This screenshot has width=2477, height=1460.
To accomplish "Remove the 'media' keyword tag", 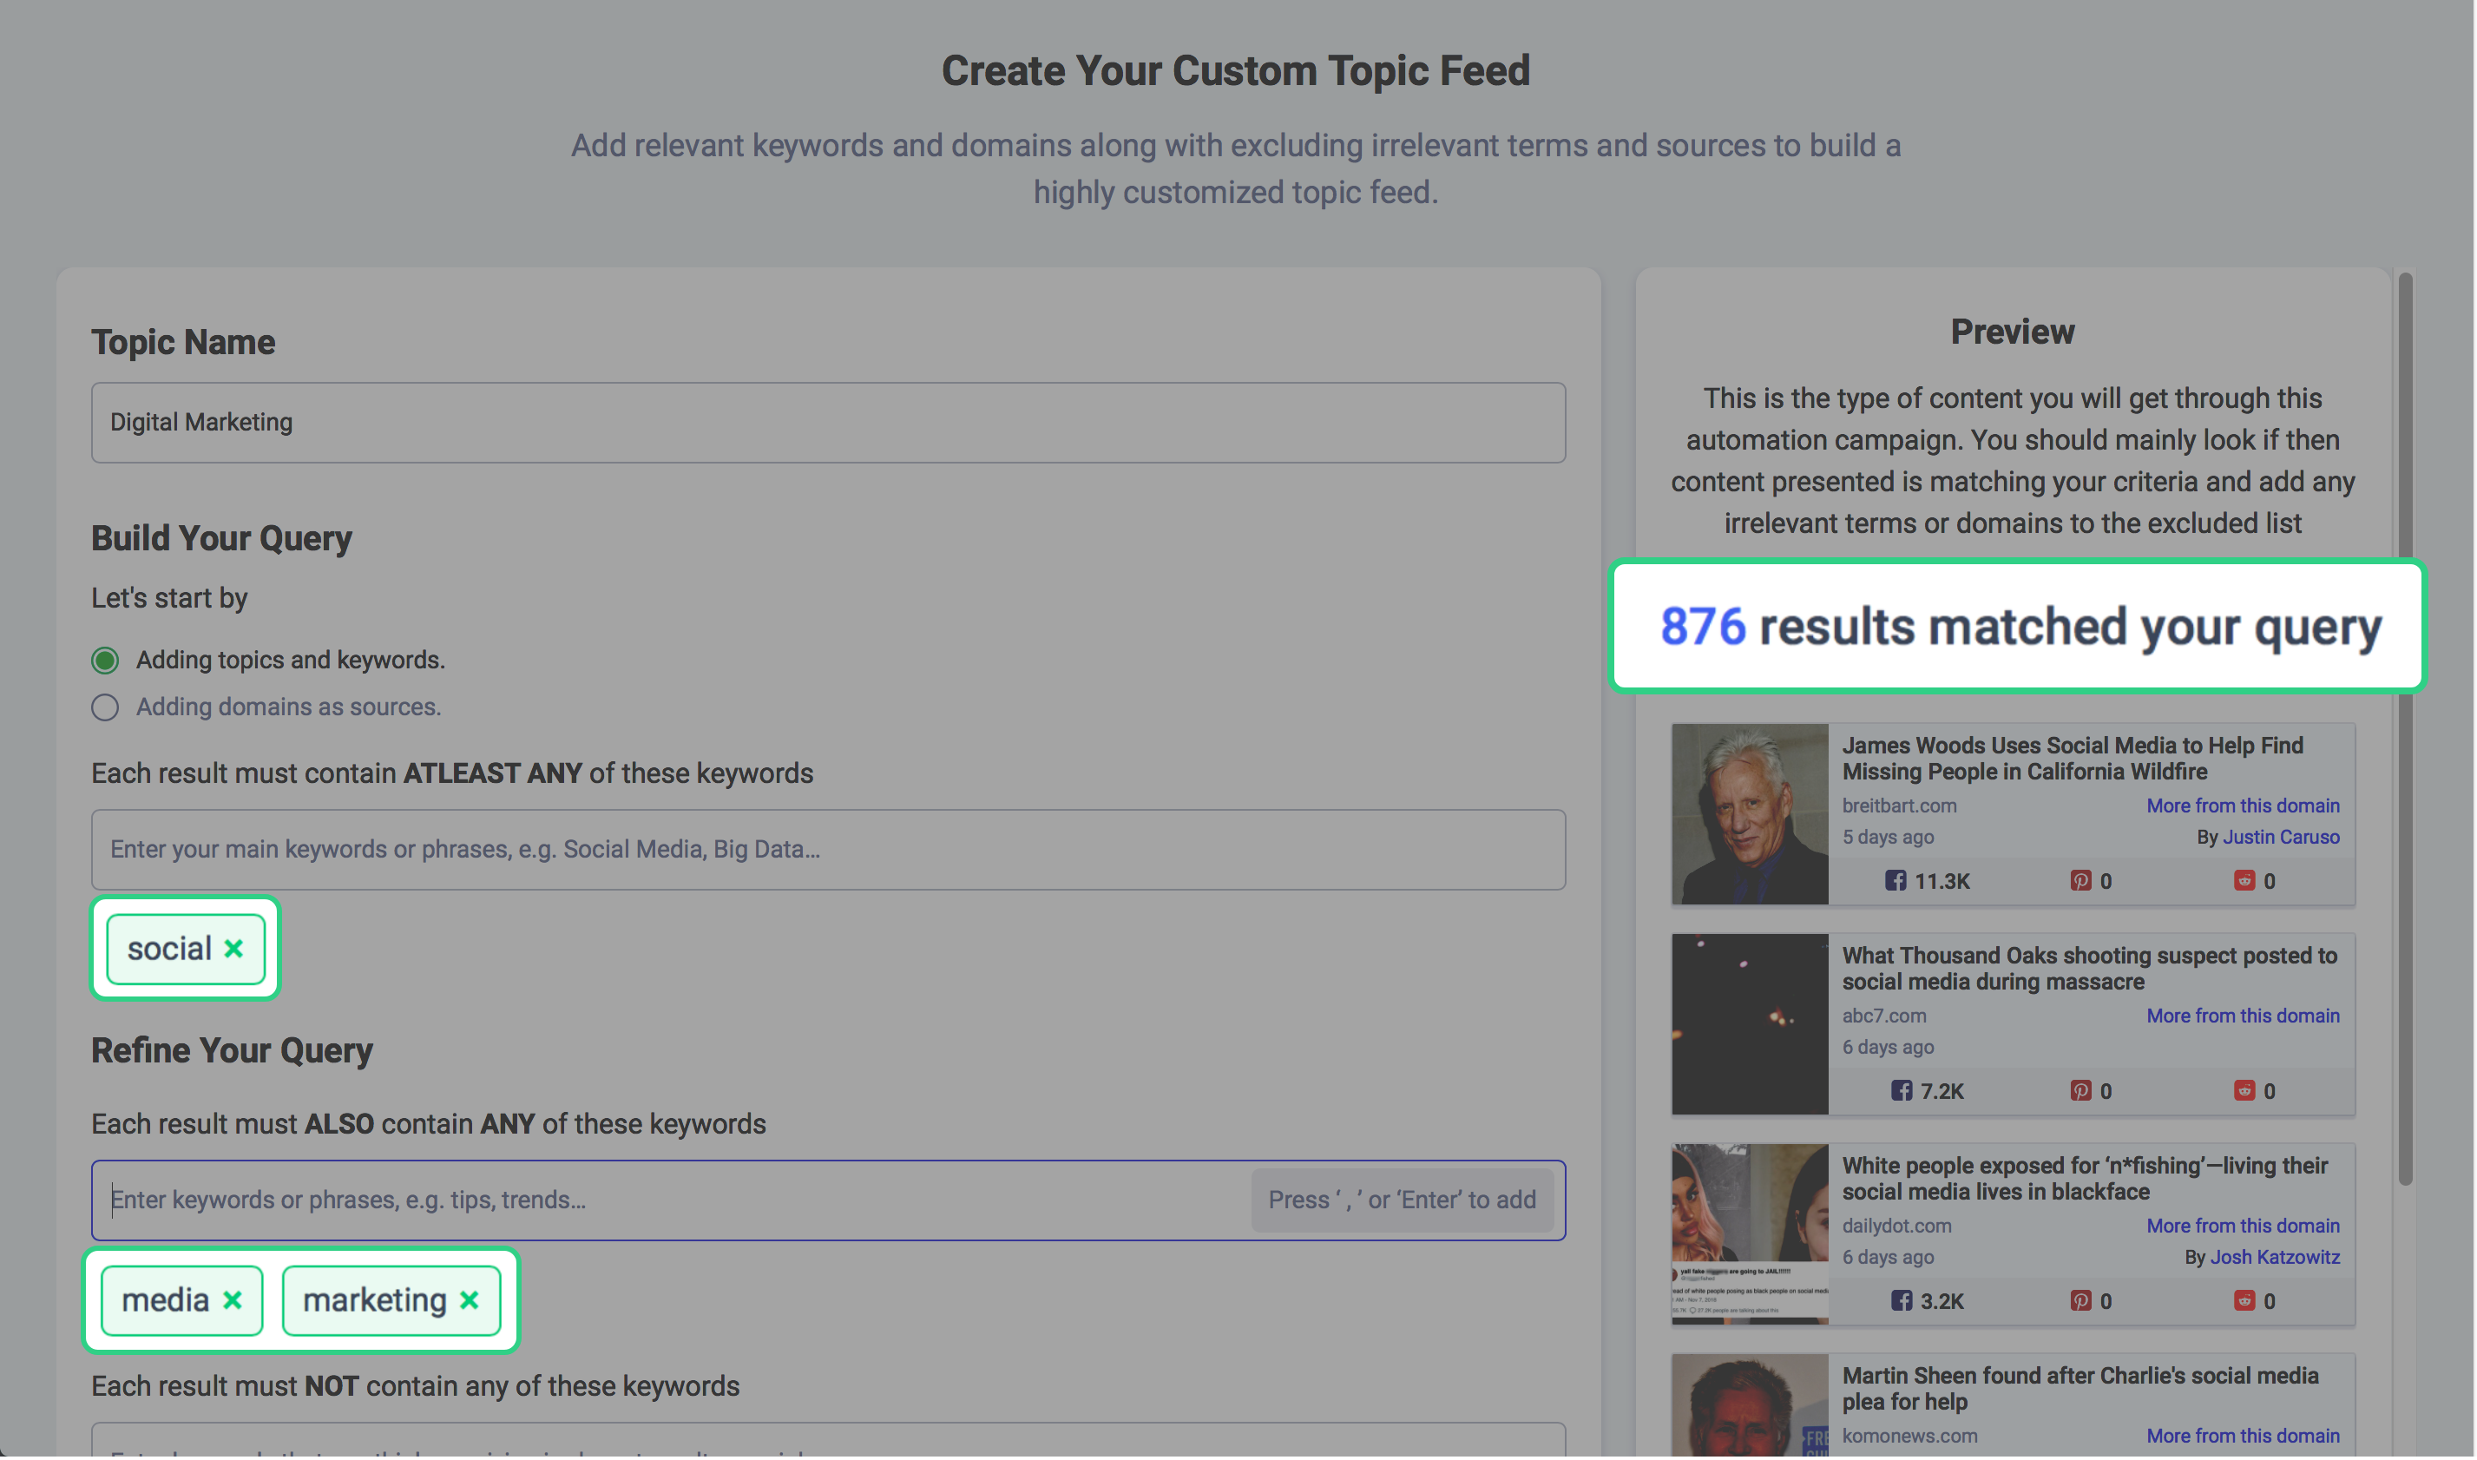I will click(x=232, y=1300).
